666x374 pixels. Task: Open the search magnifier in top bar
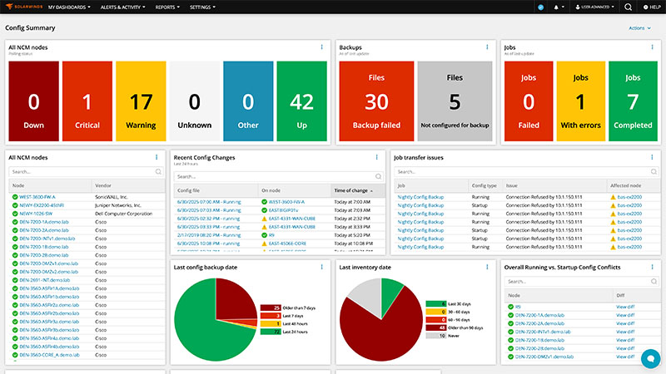tap(628, 7)
